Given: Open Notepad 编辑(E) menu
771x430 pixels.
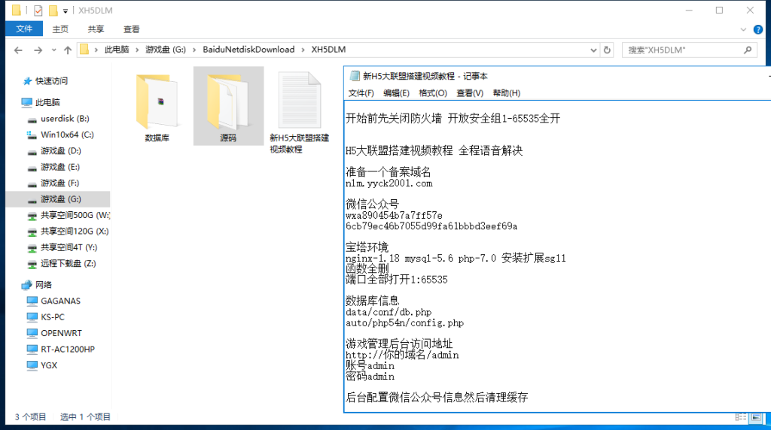Looking at the screenshot, I should pos(396,92).
